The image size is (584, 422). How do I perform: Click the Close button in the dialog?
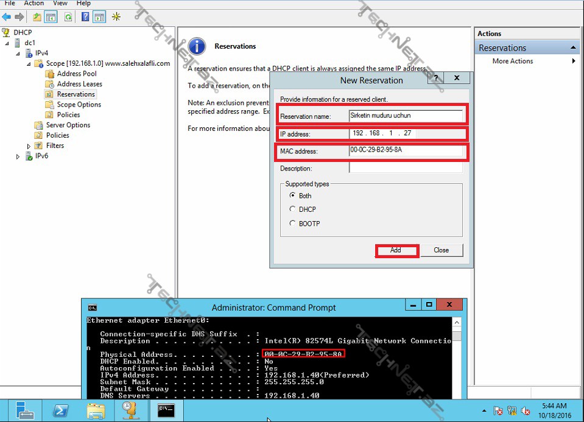coord(441,250)
